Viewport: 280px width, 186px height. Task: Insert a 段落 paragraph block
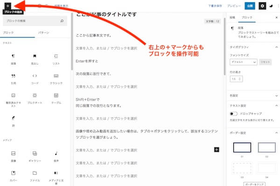(14, 60)
